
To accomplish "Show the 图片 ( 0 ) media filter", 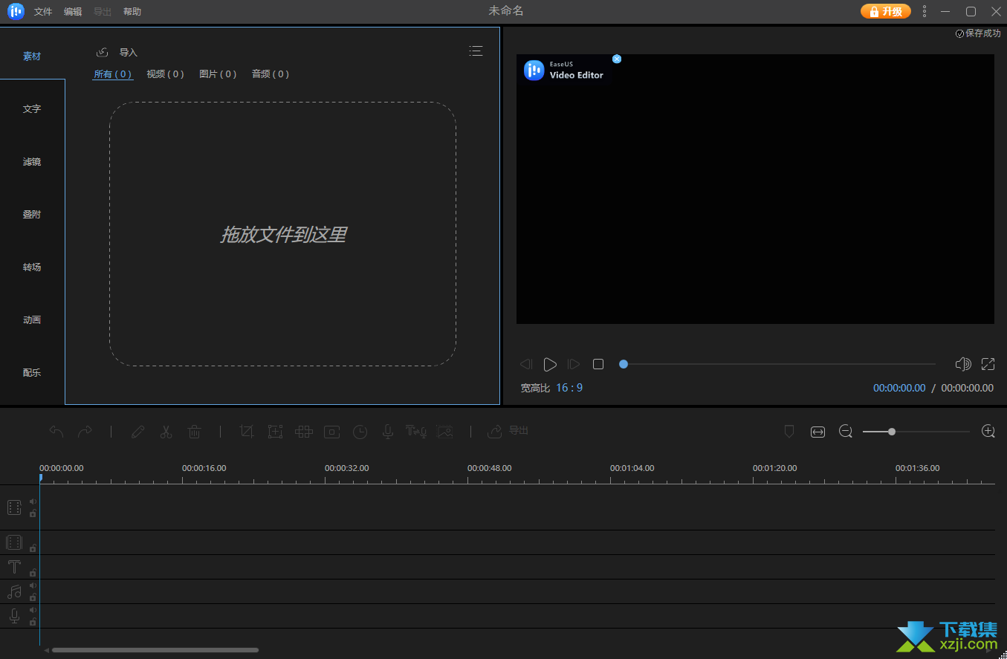I will click(218, 74).
